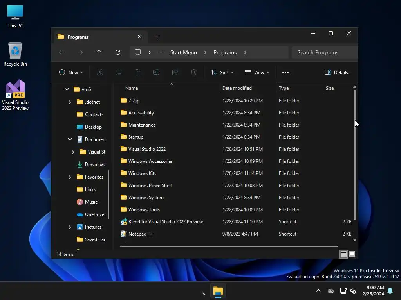Click the file list horizontal scrollbar
The image size is (401, 300).
[229, 246]
